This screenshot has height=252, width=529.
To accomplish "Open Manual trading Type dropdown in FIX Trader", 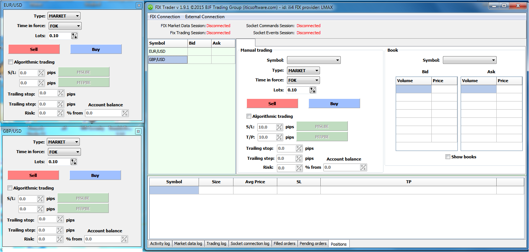I will pos(303,71).
